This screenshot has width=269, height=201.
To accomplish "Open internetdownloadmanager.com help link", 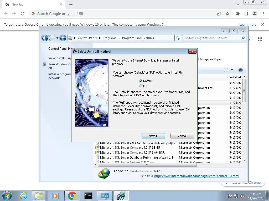I will pos(196,176).
